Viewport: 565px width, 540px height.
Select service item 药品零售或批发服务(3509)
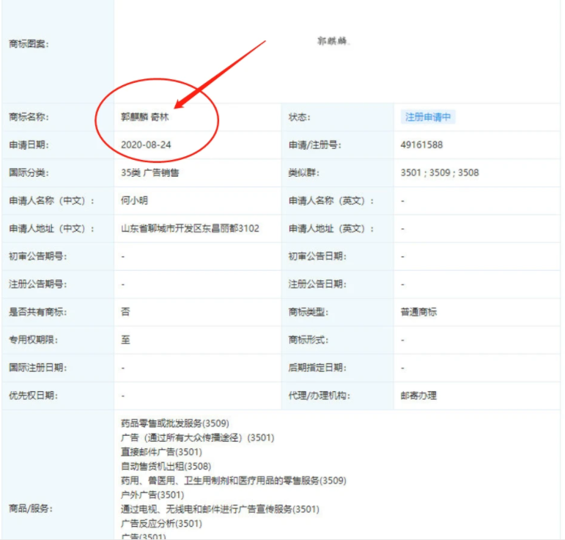174,423
